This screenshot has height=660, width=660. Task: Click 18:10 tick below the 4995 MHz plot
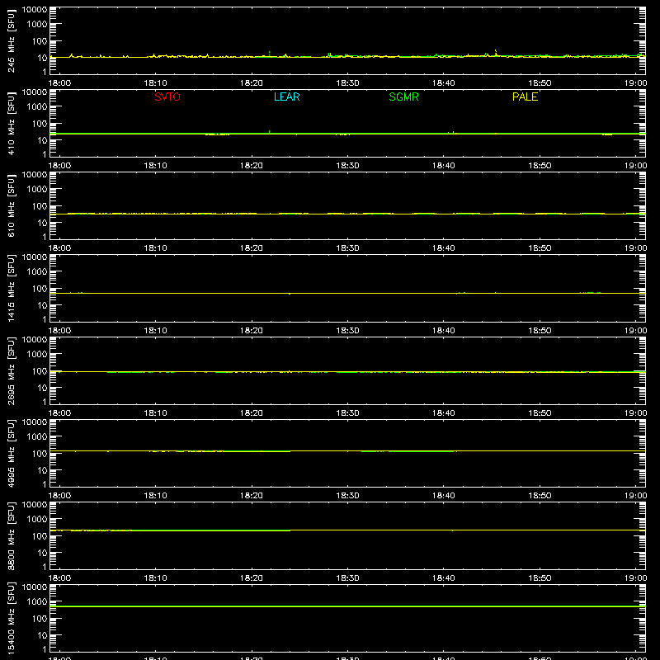tap(155, 496)
